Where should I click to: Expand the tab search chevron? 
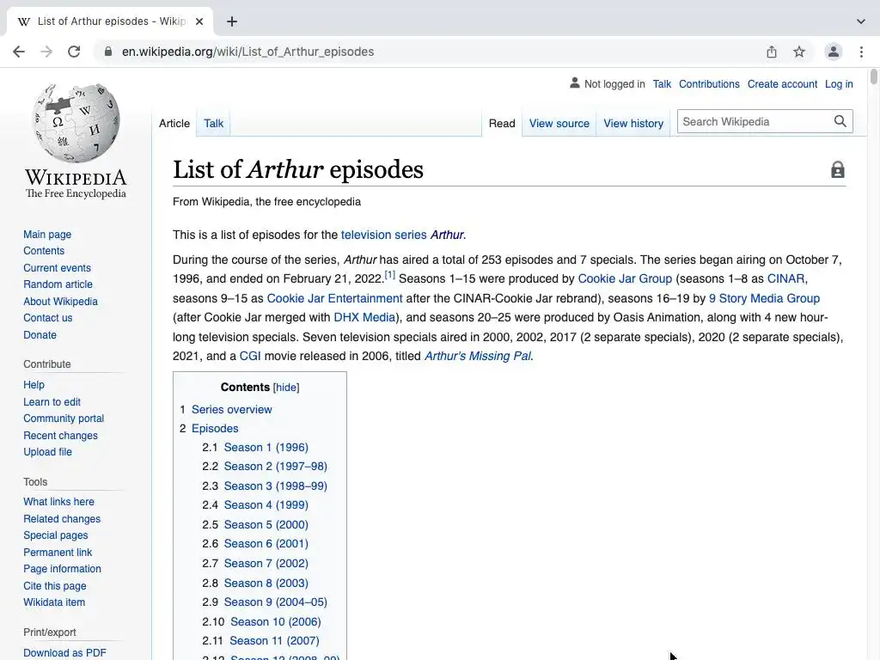(861, 21)
